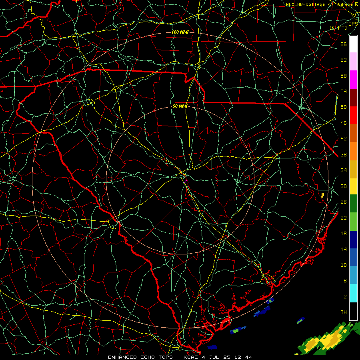360x360 pixels.
Task: Click the 100 NMI range ring label
Action: pos(180,32)
